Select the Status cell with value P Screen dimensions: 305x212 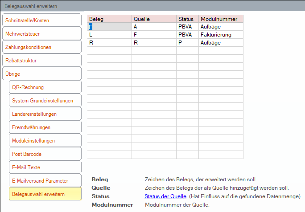coord(187,43)
